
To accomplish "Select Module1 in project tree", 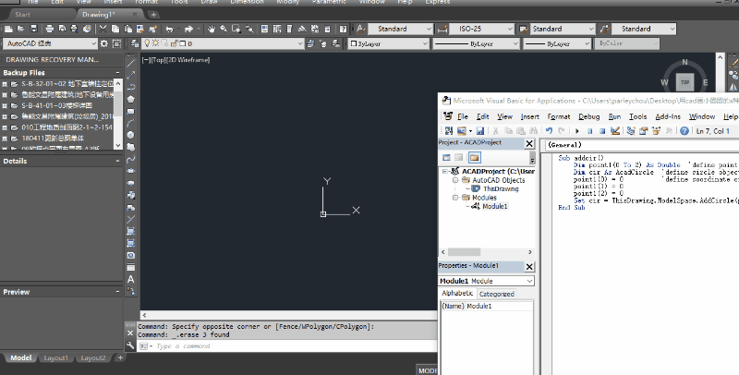I will click(495, 206).
